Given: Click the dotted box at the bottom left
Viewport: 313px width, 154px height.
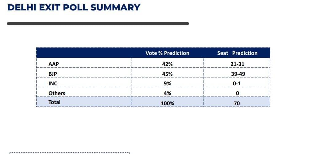Looking at the screenshot, I should 70,153.
